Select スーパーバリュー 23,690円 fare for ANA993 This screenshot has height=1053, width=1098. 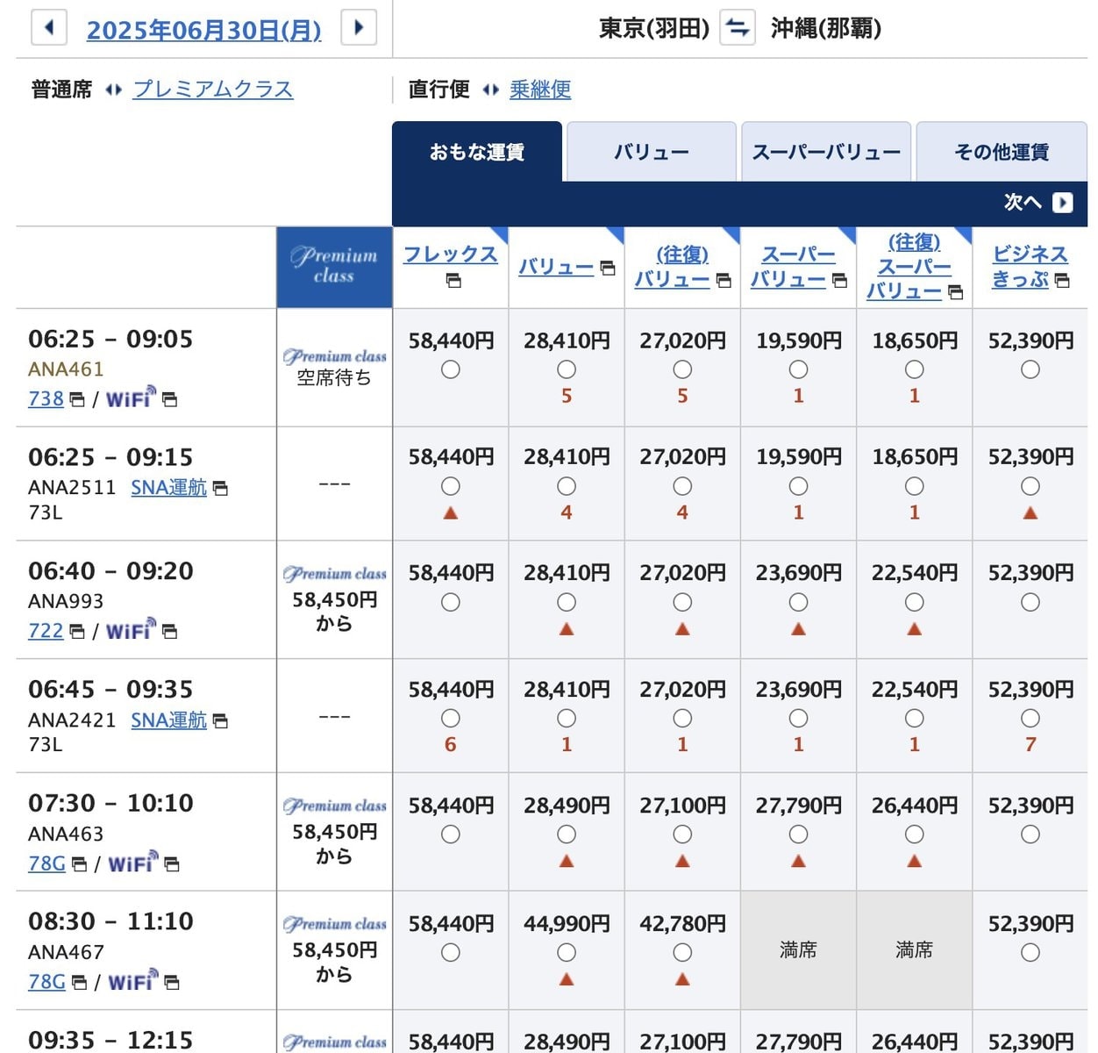point(798,602)
